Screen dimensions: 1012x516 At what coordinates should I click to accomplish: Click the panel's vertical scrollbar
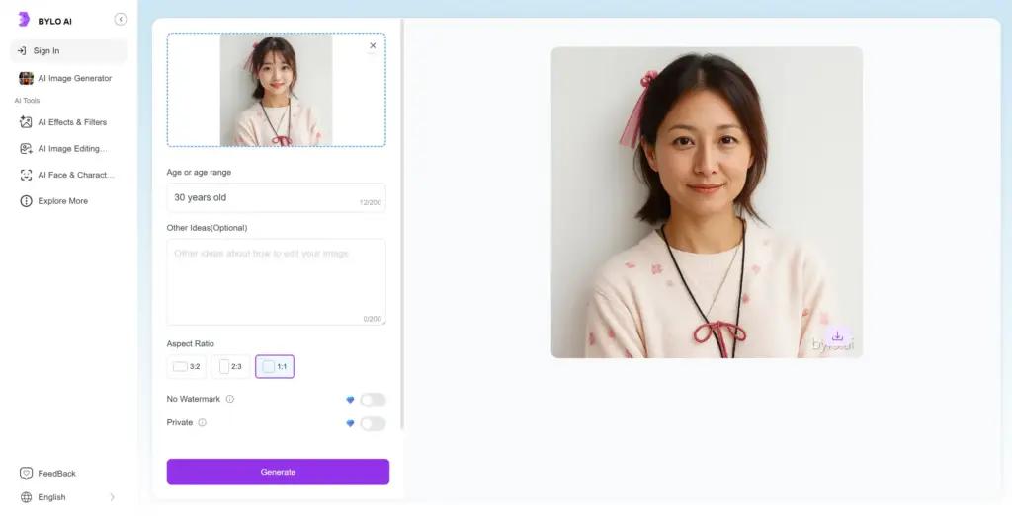pos(402,224)
